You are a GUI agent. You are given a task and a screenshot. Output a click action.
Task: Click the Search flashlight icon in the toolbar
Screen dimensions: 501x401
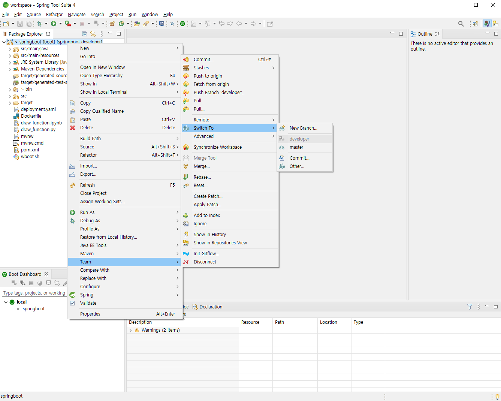tap(146, 24)
